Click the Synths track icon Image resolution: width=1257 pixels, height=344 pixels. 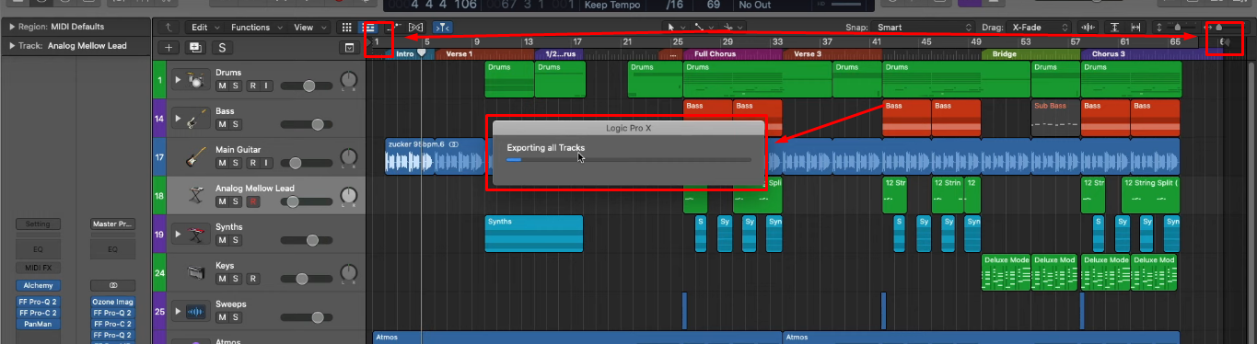(x=195, y=234)
